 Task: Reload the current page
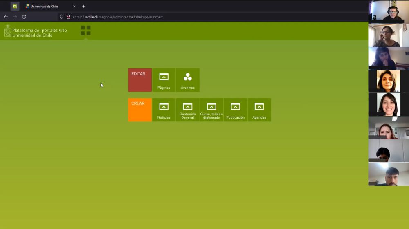tap(24, 17)
